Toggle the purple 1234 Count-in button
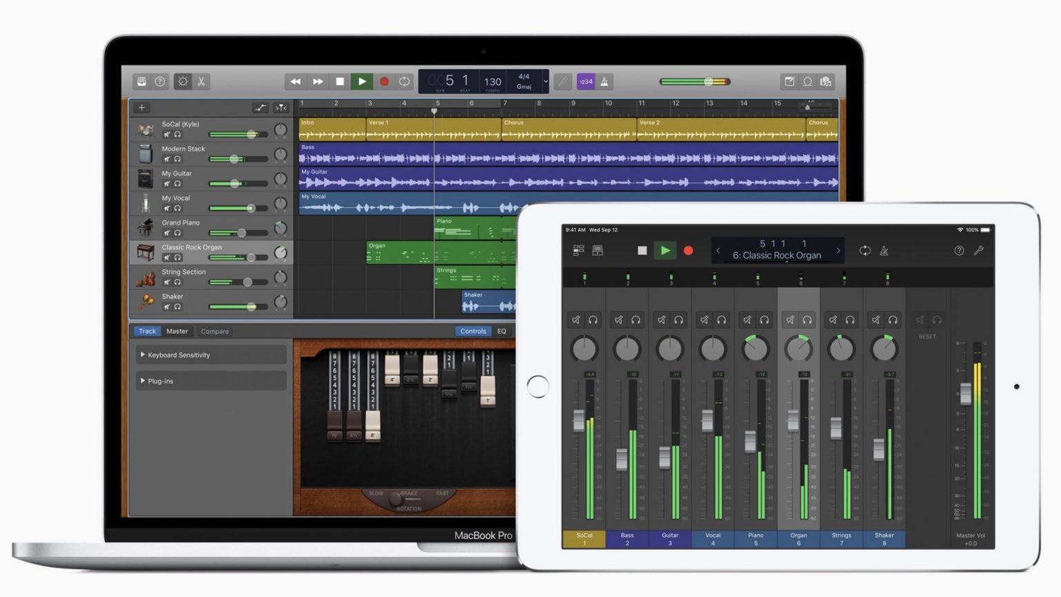 pyautogui.click(x=586, y=82)
